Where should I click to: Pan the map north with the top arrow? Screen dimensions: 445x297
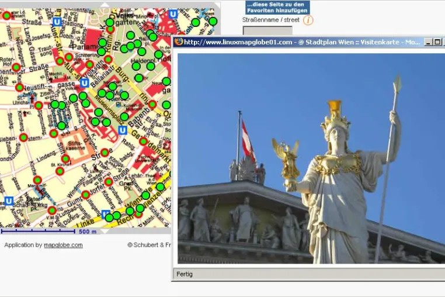(x=105, y=4)
